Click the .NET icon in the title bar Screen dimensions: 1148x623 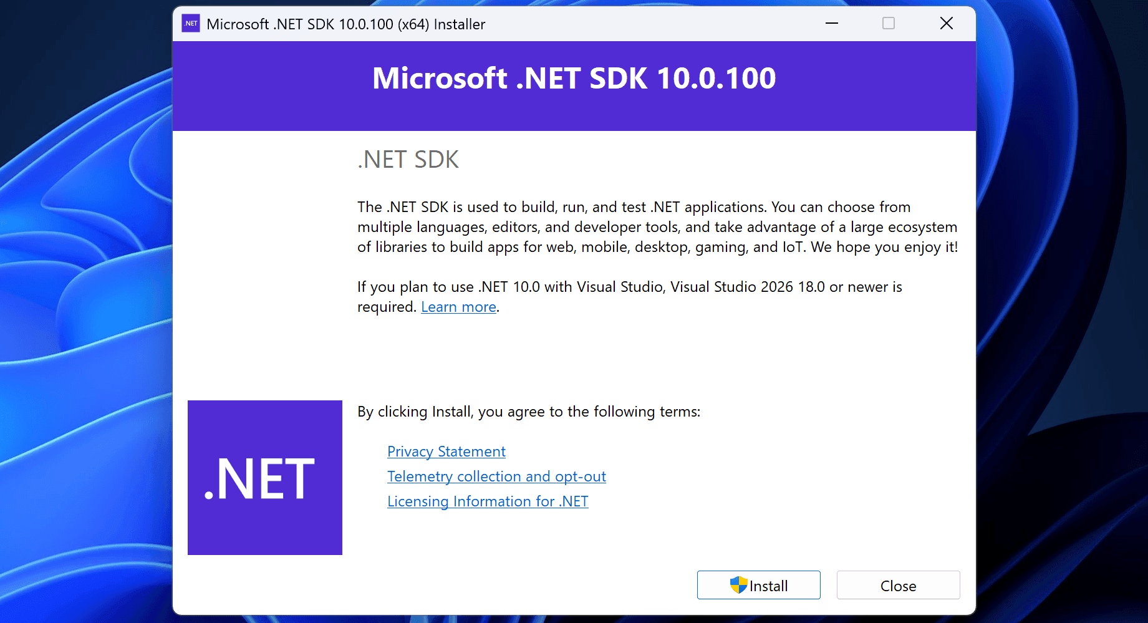click(191, 24)
